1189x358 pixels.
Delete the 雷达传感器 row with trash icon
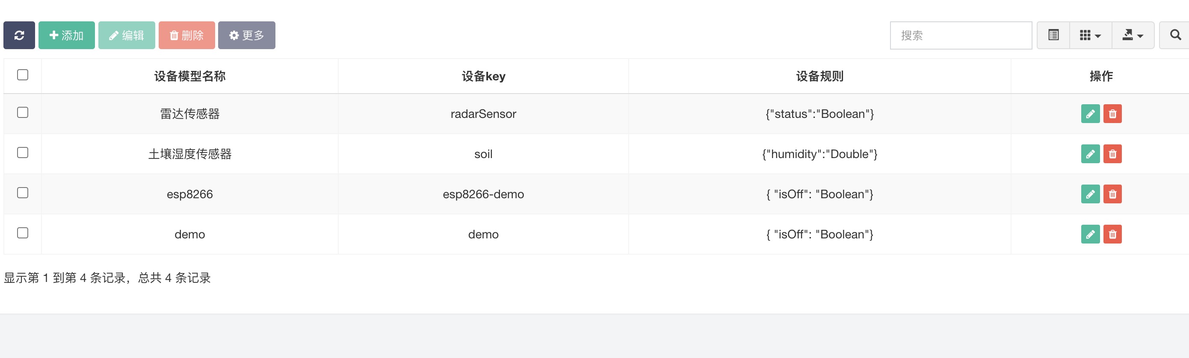coord(1112,114)
